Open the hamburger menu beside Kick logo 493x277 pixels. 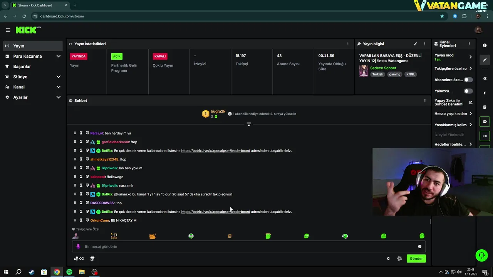point(8,30)
